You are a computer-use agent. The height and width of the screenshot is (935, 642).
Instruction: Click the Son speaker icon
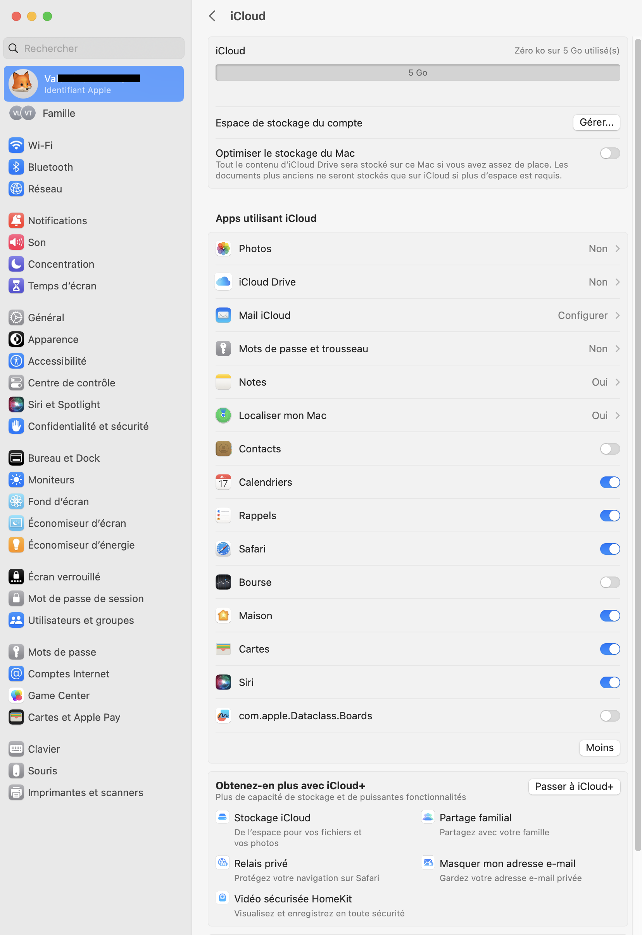point(16,242)
